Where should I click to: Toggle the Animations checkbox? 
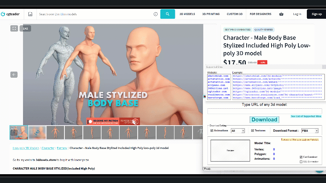(x=212, y=131)
